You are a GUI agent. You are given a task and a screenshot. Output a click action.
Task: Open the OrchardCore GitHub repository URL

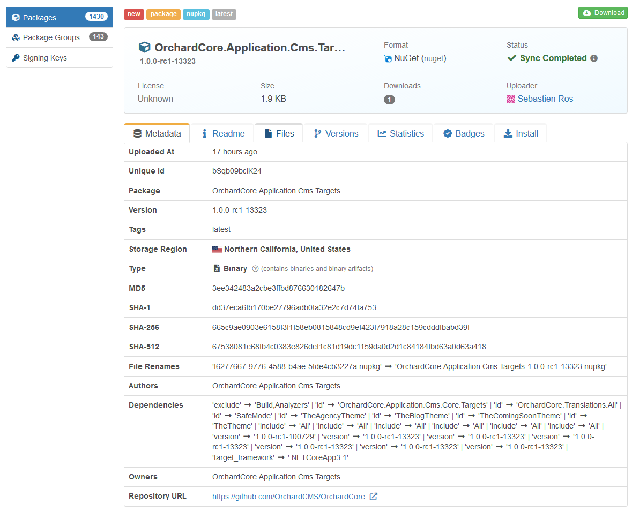288,497
